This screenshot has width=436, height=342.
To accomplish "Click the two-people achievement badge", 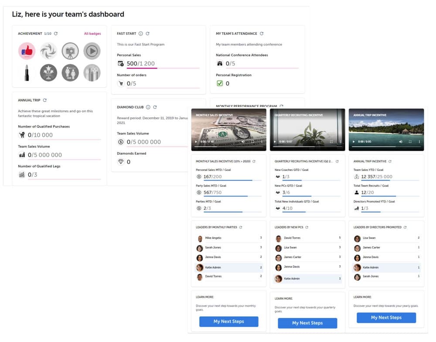I will (x=70, y=72).
